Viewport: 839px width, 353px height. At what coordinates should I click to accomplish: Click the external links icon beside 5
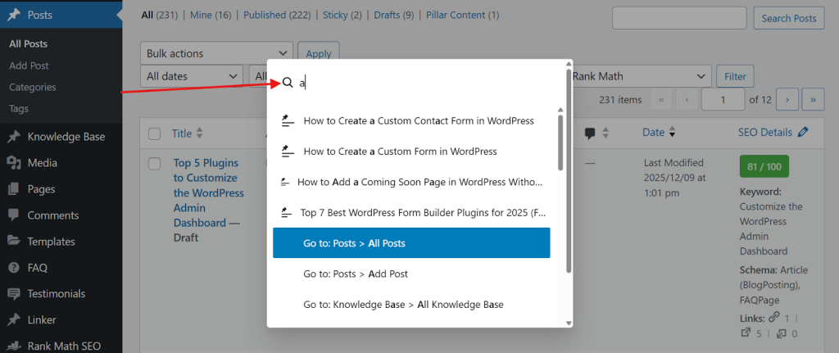tap(746, 333)
